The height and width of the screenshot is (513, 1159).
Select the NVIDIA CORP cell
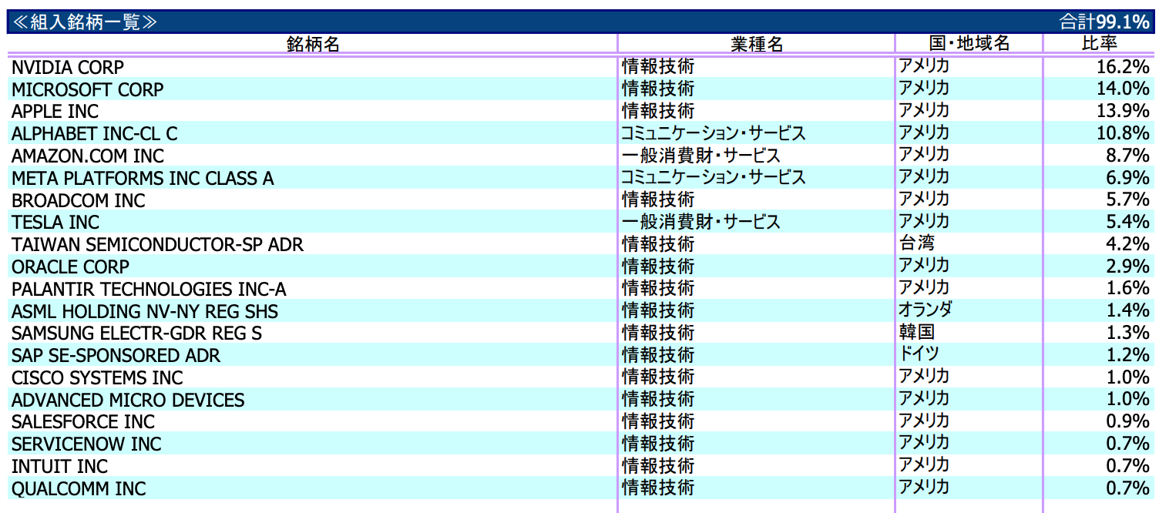(x=68, y=68)
